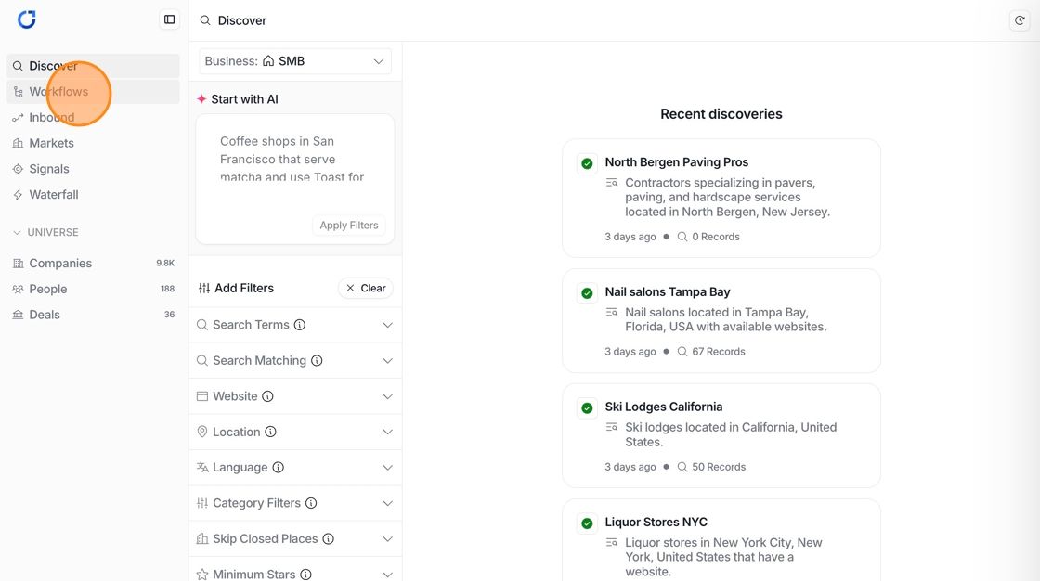This screenshot has width=1040, height=581.
Task: Open the refresh history icon top right
Action: tap(1020, 20)
